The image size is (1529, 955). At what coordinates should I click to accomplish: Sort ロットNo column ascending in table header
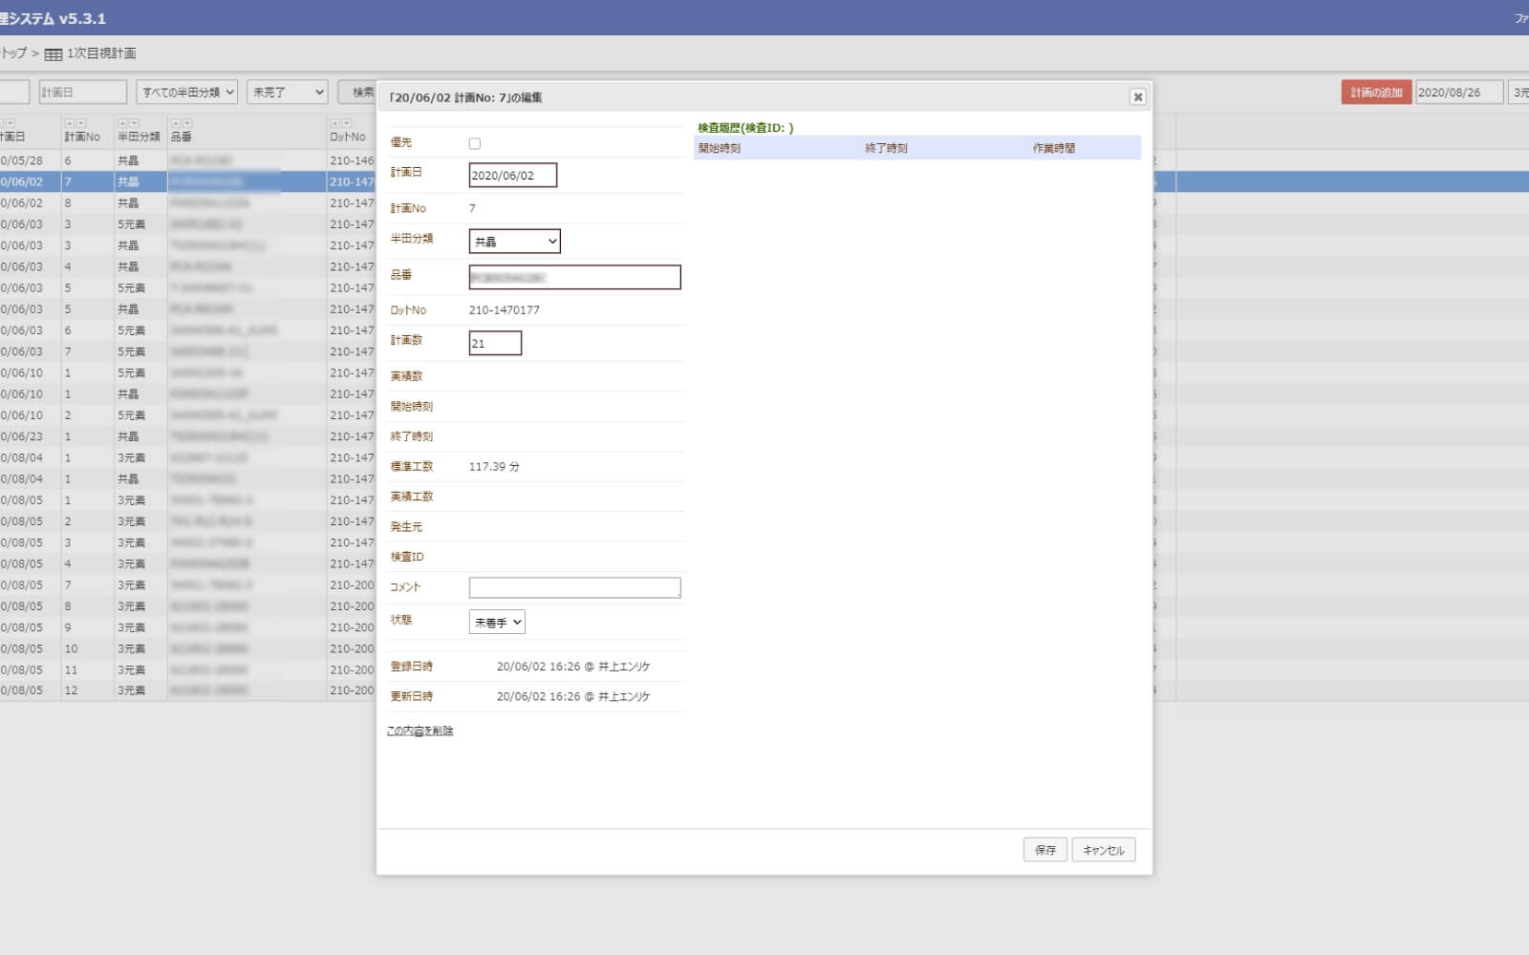334,123
